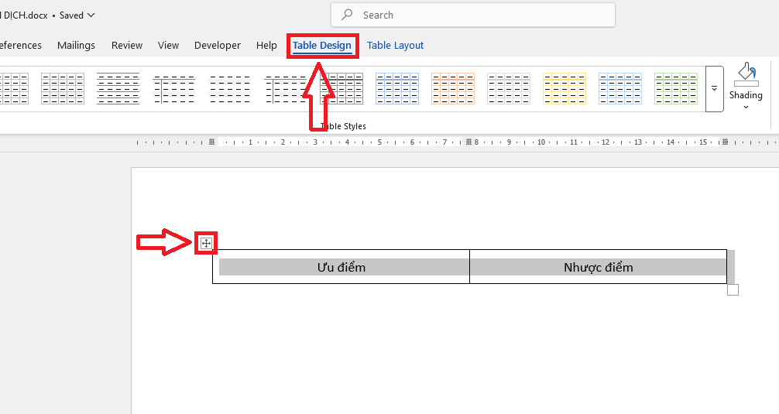Open the Table Design tab
The height and width of the screenshot is (414, 779).
pos(321,46)
